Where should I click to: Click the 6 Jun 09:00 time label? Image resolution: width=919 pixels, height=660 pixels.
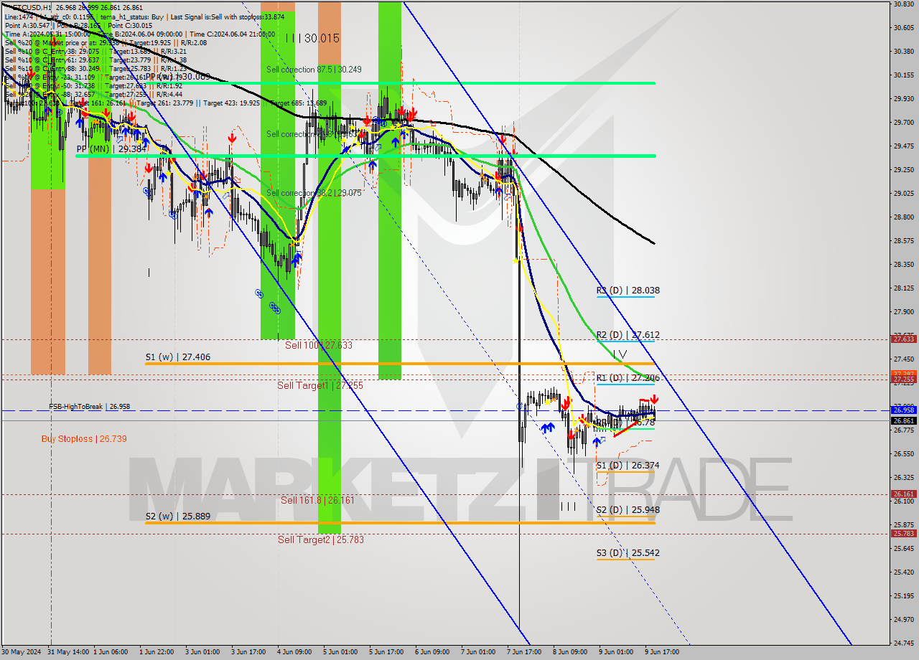[431, 652]
